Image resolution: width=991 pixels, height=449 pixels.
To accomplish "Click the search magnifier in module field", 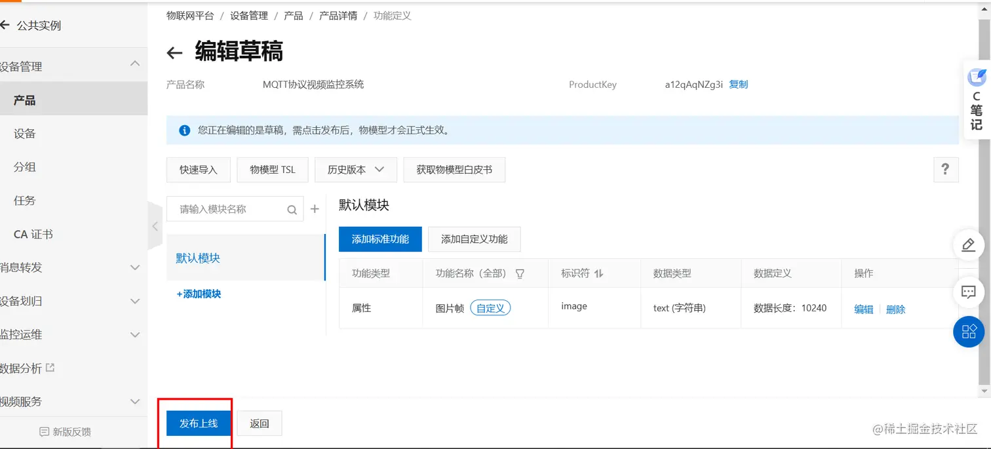I will pos(292,210).
